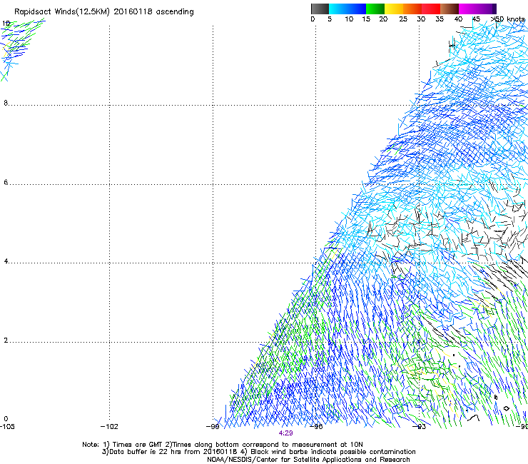Click the latitude '2' axis label
Viewport: 528px width, 464px height.
click(x=6, y=341)
